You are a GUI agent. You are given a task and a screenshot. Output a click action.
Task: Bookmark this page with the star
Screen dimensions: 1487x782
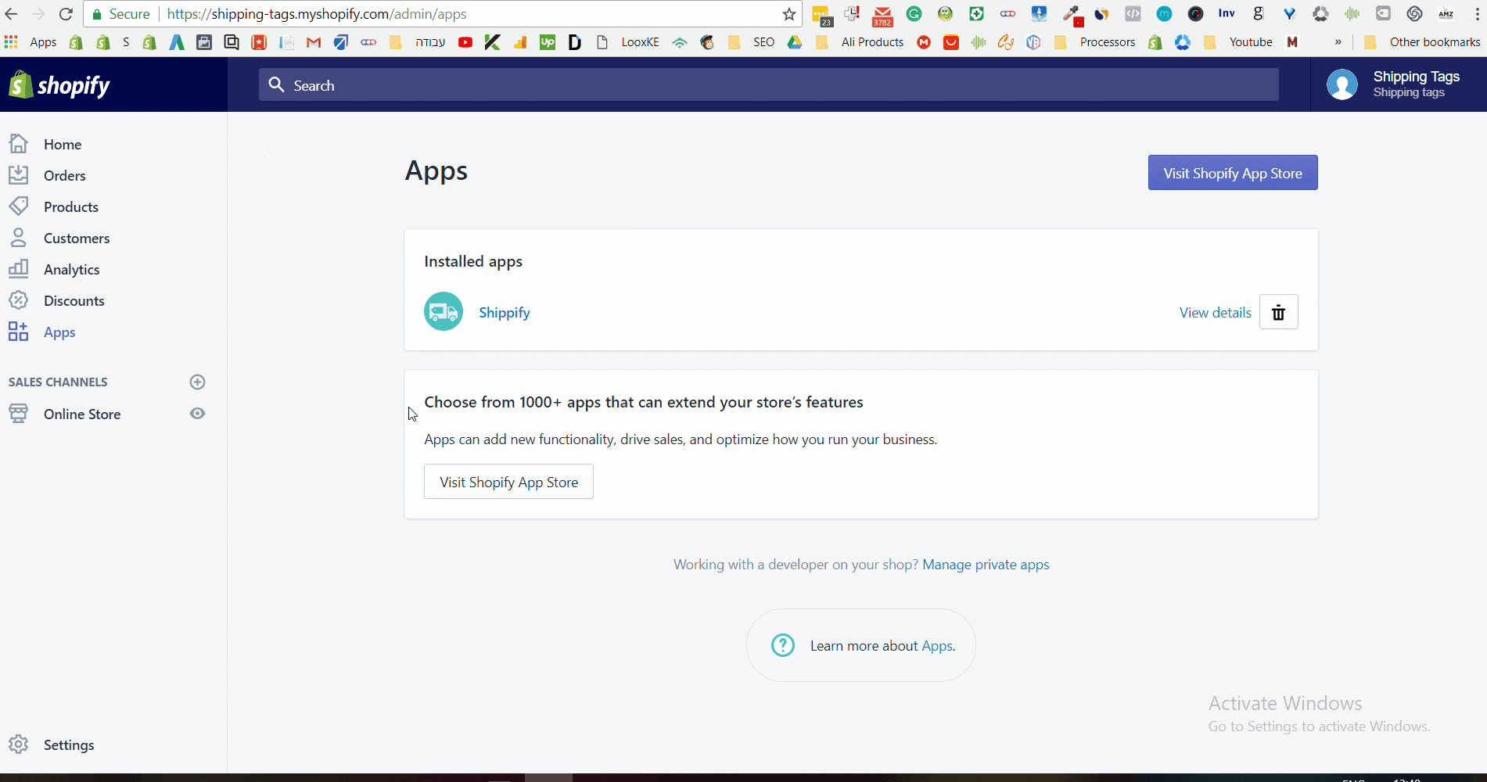(789, 14)
